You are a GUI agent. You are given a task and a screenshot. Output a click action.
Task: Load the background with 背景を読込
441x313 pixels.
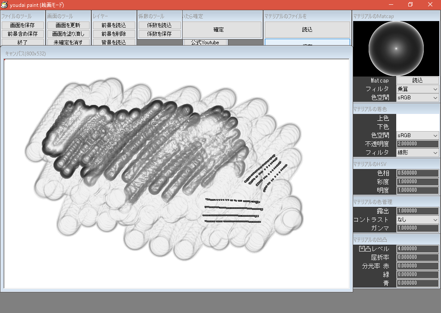(x=113, y=42)
